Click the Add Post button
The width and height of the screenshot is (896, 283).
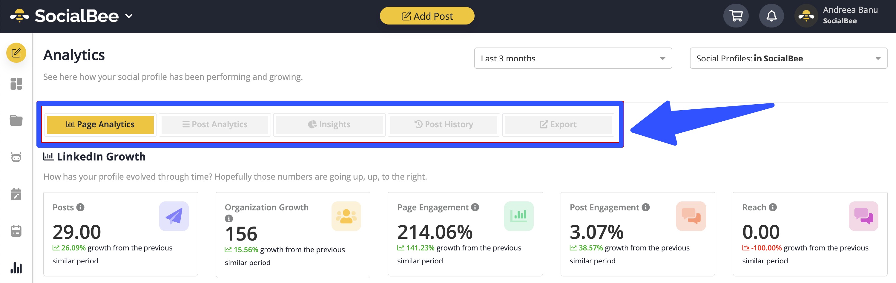[427, 16]
